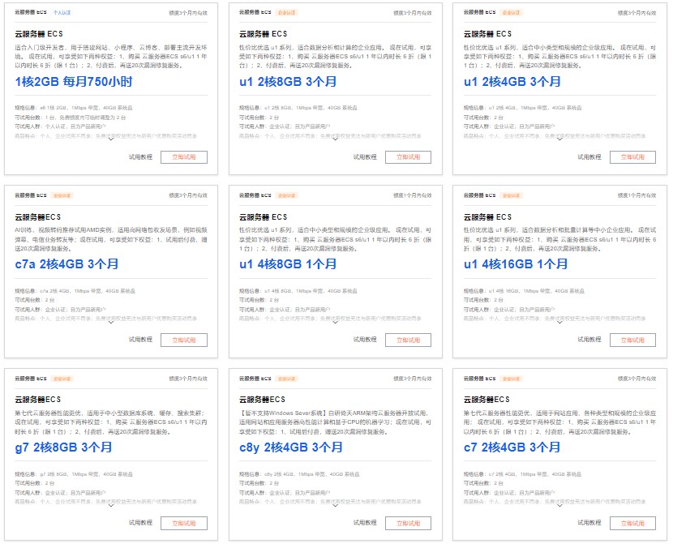
Task: Expand details chevron on the u1 2核4GB card
Action: (559, 139)
